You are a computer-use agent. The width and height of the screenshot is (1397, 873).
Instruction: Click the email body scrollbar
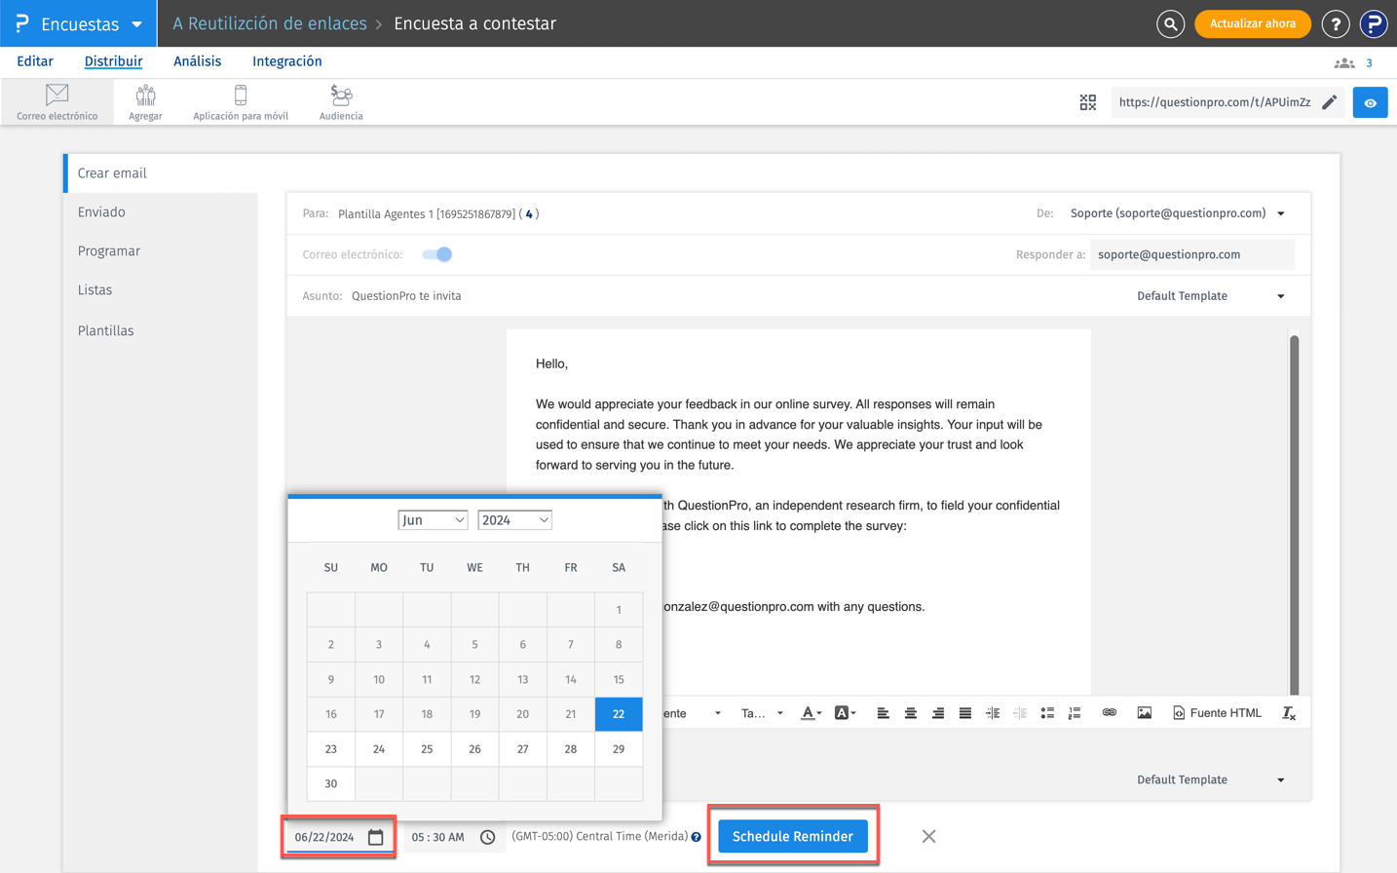pyautogui.click(x=1295, y=514)
